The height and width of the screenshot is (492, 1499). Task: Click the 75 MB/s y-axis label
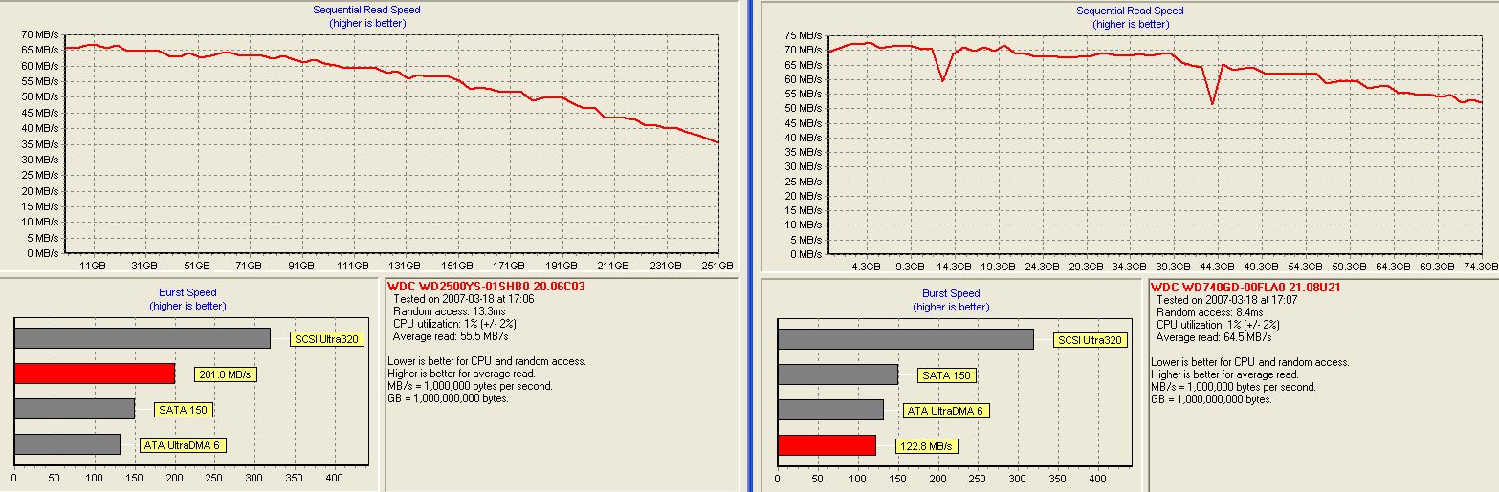(802, 35)
